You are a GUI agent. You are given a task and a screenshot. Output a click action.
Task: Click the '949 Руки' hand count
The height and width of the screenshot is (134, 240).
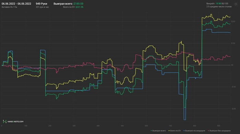point(41,4)
